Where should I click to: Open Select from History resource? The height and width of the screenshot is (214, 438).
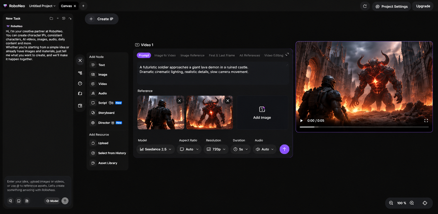(107, 153)
